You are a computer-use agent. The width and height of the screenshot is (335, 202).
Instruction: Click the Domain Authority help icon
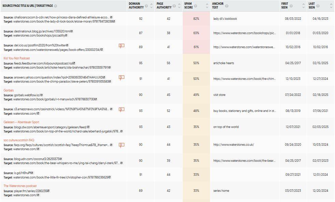click(146, 6)
